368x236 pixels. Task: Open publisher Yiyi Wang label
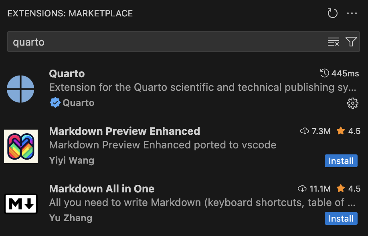pos(72,160)
